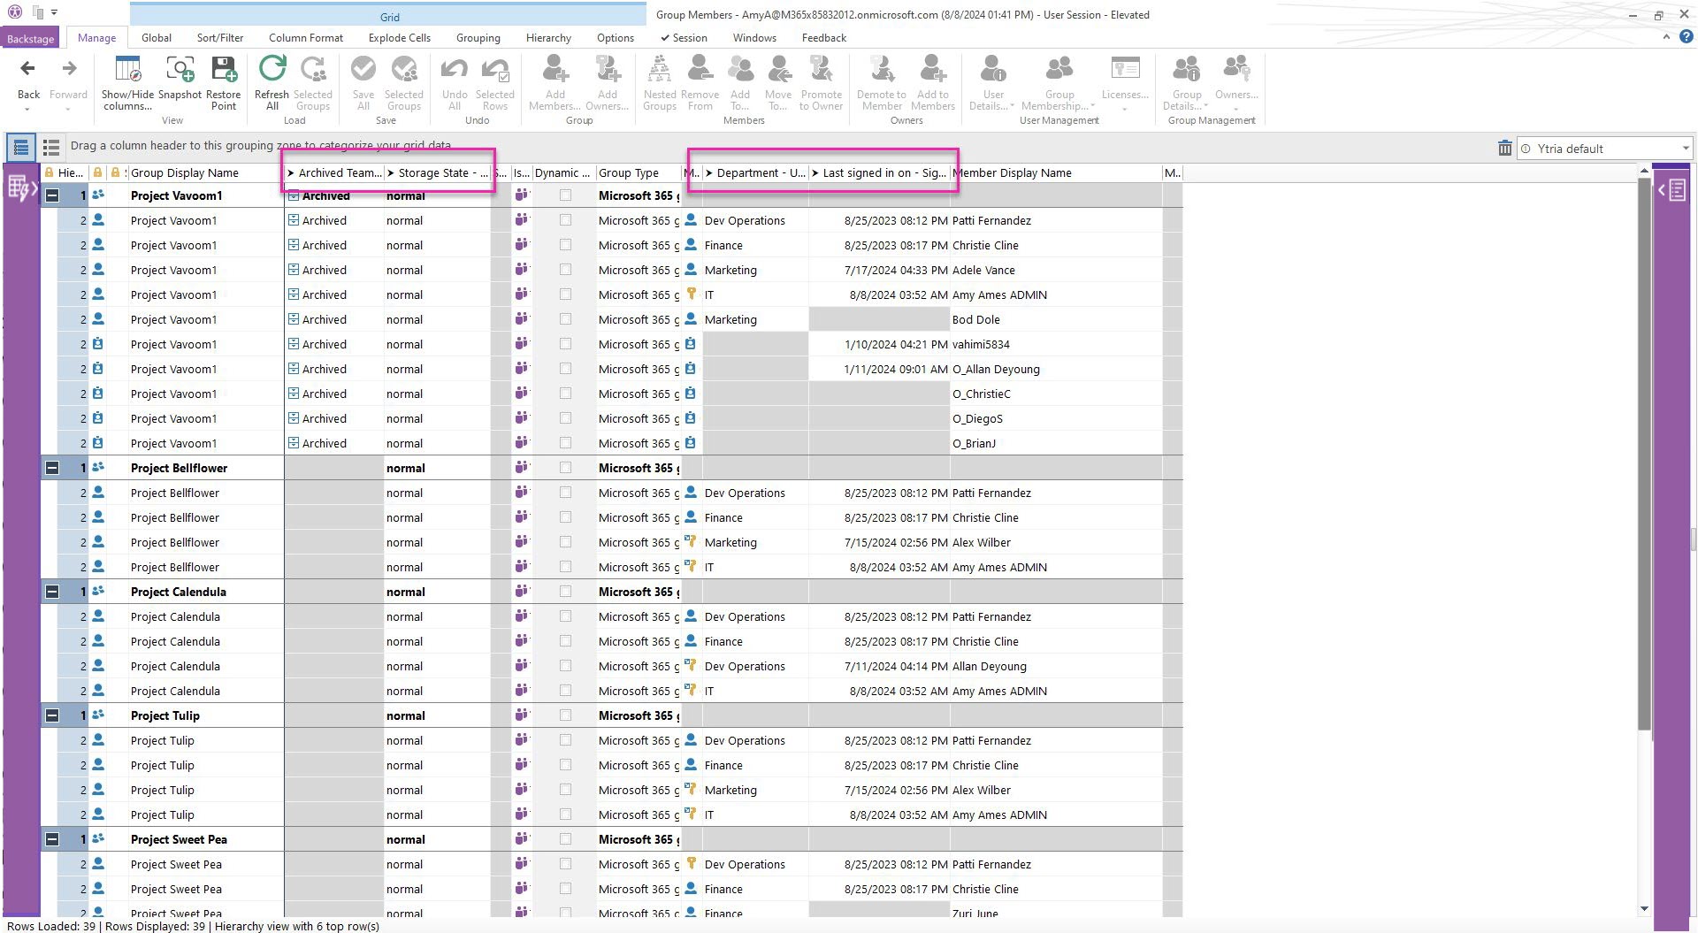
Task: Collapse the Project Calendula group
Action: [x=52, y=592]
